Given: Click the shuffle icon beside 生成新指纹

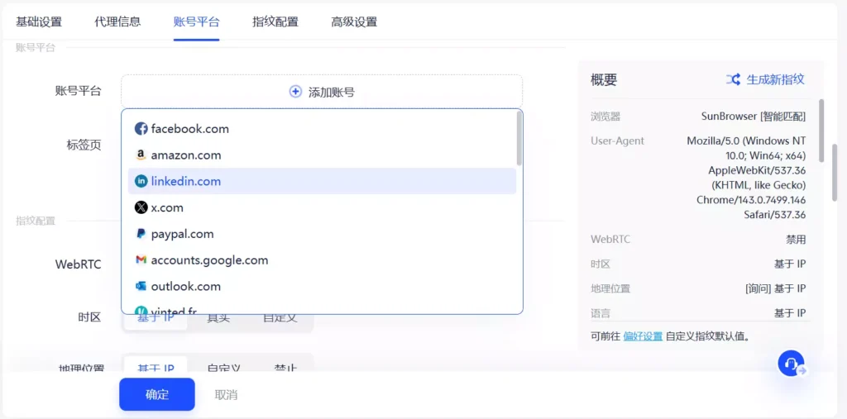Looking at the screenshot, I should 733,79.
